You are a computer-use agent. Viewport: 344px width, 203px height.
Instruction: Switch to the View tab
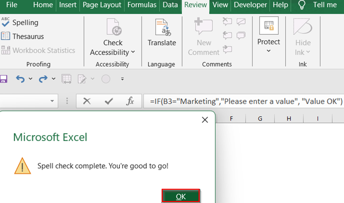[220, 5]
